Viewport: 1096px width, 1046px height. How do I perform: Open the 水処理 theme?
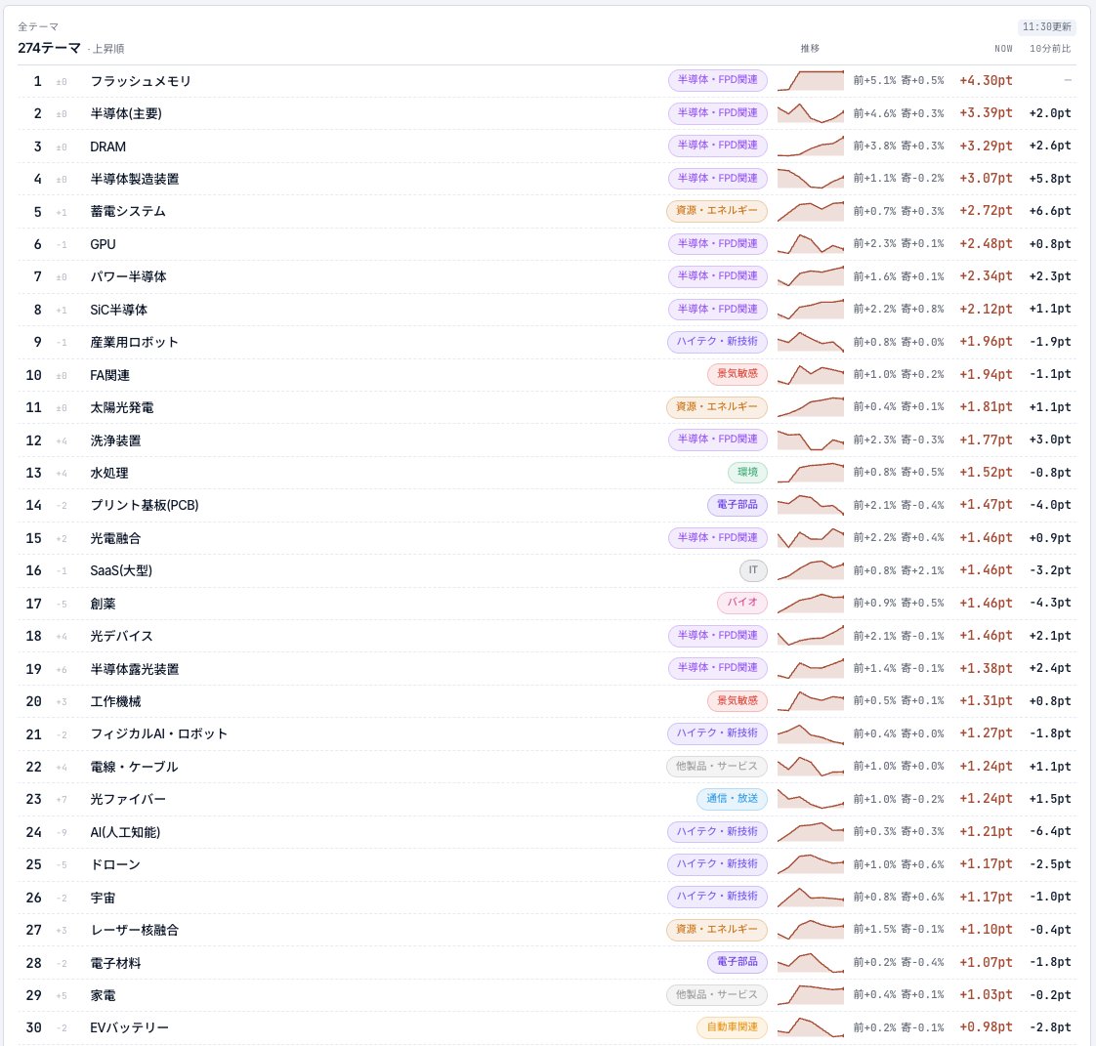click(109, 473)
